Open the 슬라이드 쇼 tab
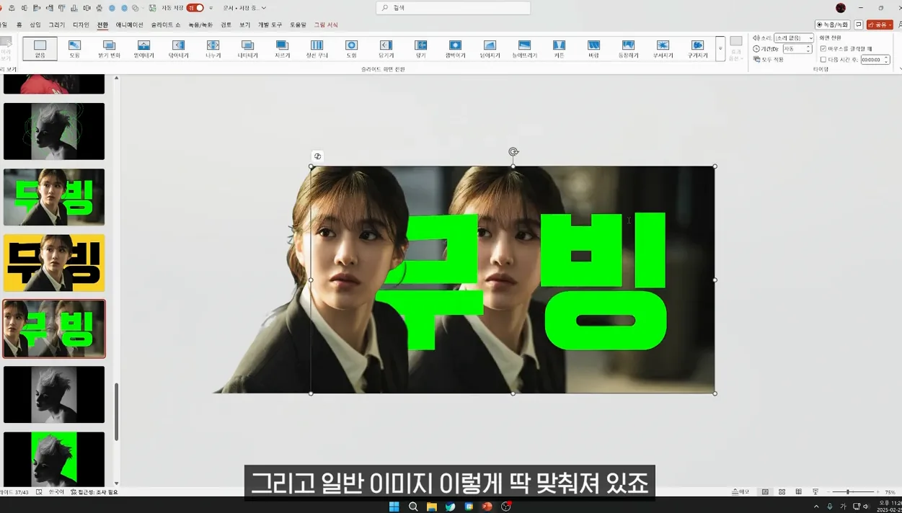This screenshot has width=902, height=513. click(166, 24)
